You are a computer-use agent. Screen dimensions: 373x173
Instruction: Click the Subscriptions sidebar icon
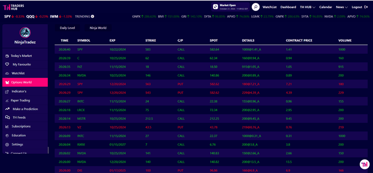tap(7, 126)
